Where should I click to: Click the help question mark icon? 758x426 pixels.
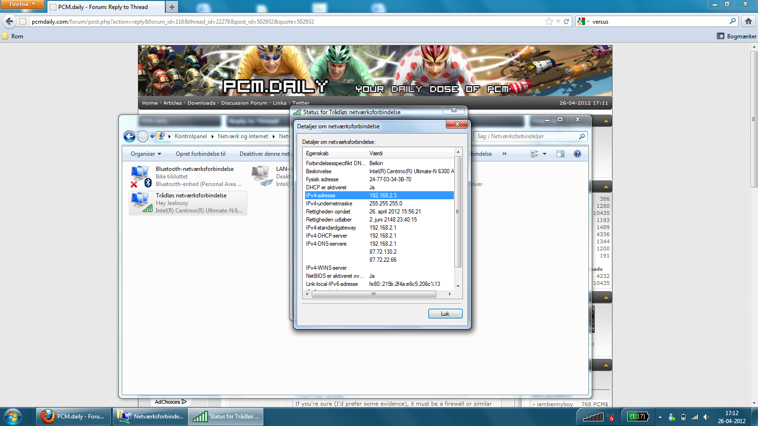tap(577, 154)
